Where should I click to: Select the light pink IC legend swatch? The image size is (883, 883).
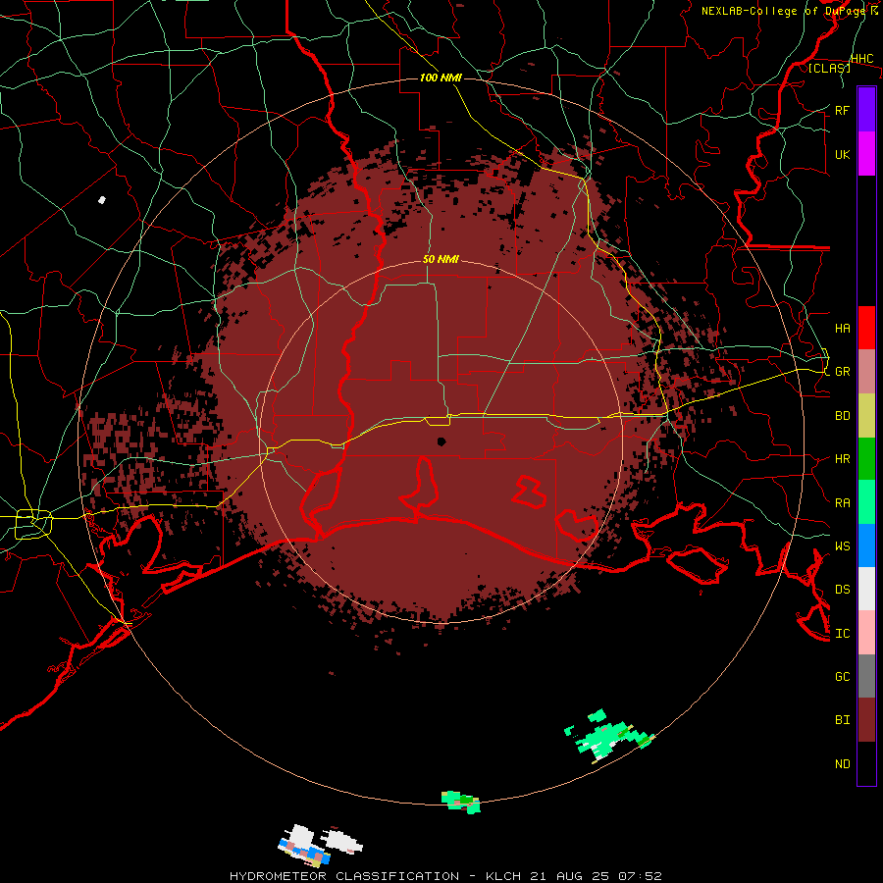[x=866, y=633]
